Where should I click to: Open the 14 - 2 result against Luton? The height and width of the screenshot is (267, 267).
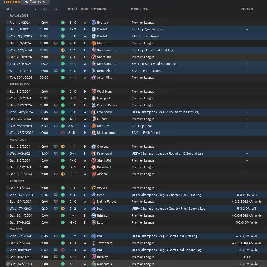(73, 222)
